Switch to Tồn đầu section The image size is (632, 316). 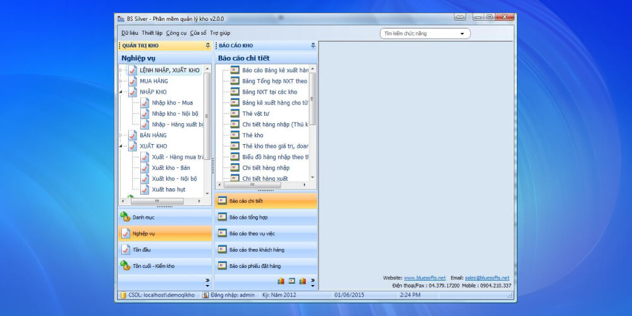pos(165,250)
